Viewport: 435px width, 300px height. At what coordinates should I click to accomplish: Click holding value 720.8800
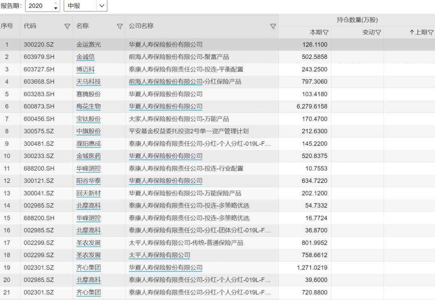pyautogui.click(x=315, y=292)
